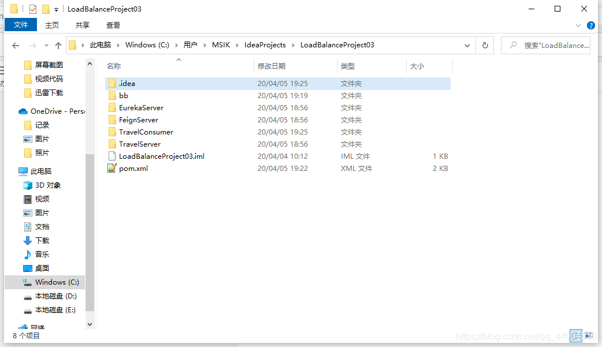Click MSIK in the address breadcrumb
This screenshot has height=347, width=602.
(221, 45)
